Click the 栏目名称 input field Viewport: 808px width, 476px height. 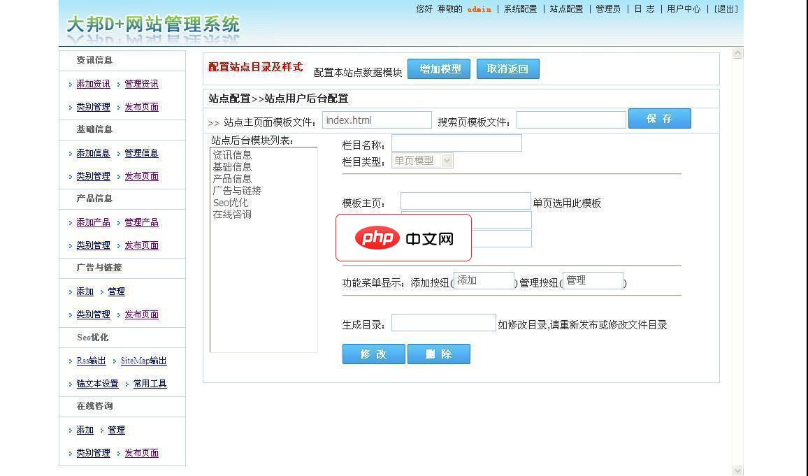pyautogui.click(x=456, y=143)
